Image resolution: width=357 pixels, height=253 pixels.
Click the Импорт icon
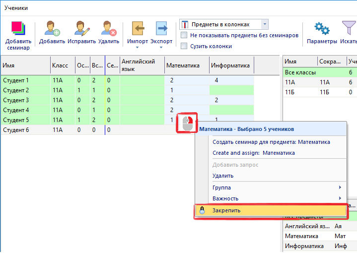(138, 29)
